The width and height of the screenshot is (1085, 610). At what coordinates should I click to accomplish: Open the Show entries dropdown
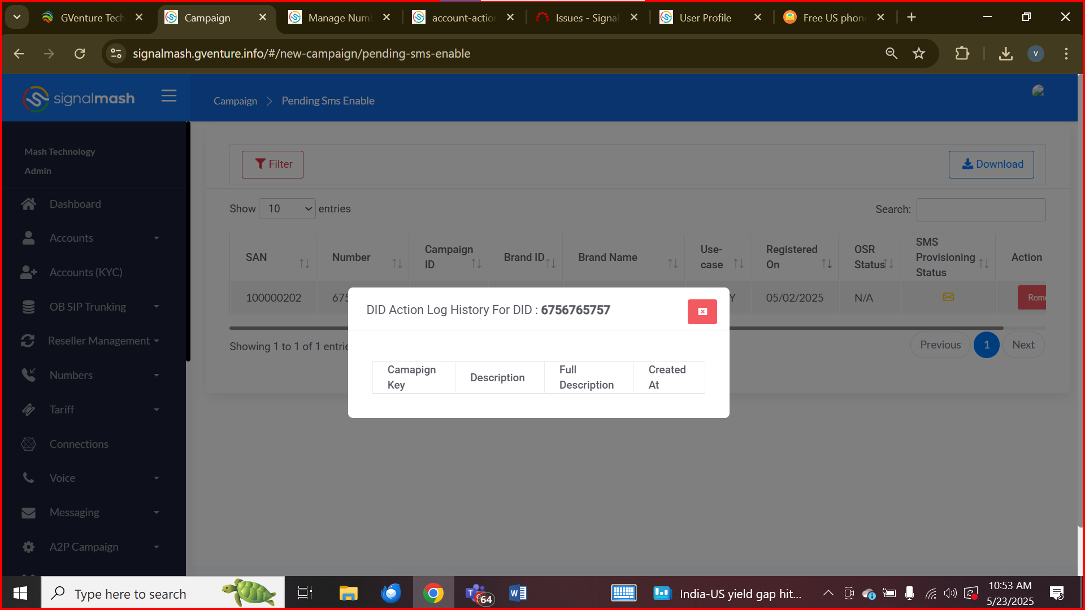click(287, 209)
